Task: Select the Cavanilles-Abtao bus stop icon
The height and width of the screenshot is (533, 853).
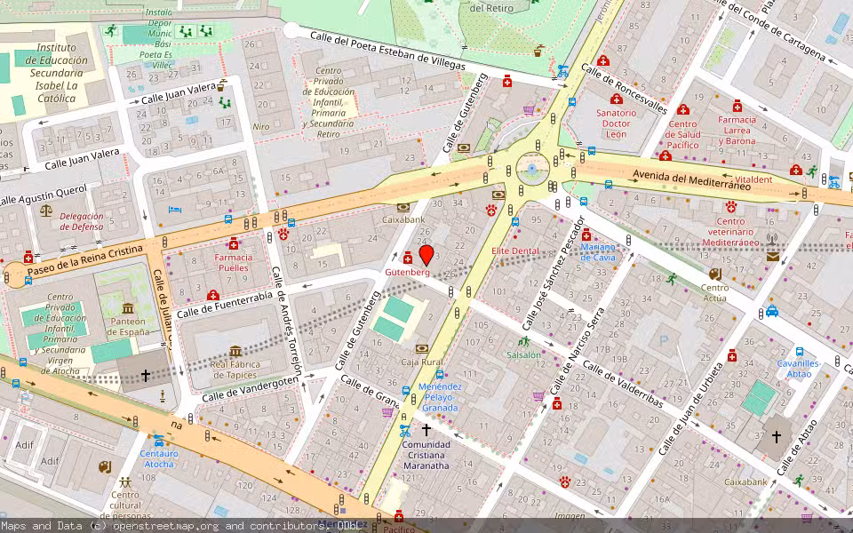Action: tap(799, 352)
